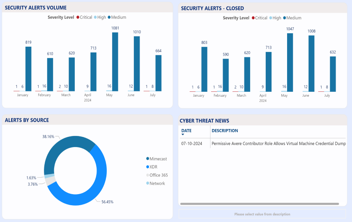Select the June 1010 Medium bar in Alerts Volume
This screenshot has width=352, height=222.
coord(137,64)
